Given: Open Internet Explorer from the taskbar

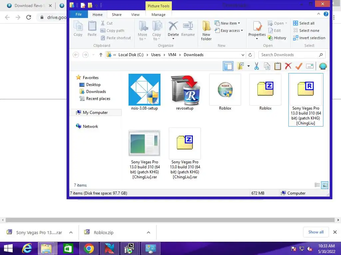Looking at the screenshot, I should tap(27, 248).
